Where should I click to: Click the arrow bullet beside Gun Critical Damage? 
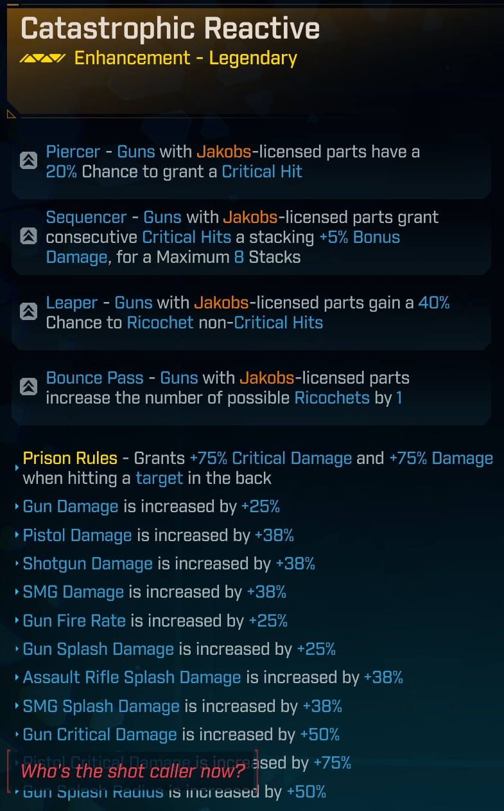(17, 734)
